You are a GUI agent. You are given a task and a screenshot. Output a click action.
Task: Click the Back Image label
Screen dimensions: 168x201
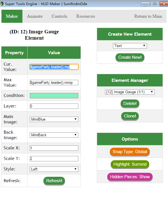10,135
